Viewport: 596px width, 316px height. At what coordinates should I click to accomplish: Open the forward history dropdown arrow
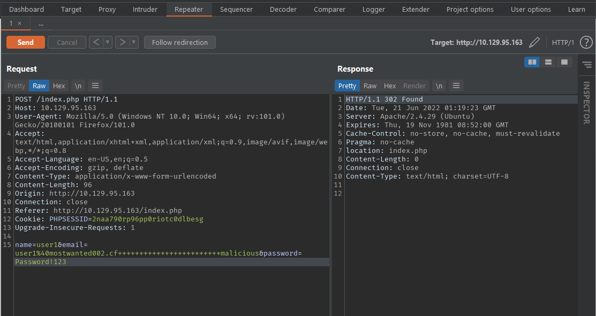click(134, 42)
